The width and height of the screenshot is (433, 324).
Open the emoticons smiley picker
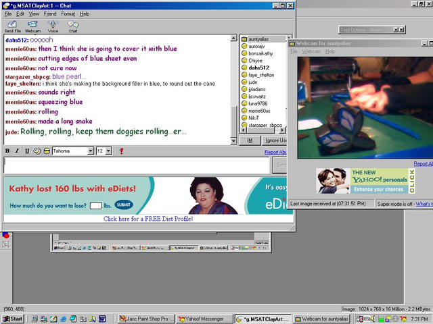(47, 151)
